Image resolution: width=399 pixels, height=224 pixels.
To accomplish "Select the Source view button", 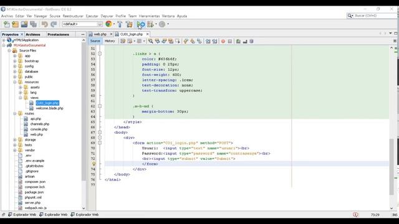I will coord(95,41).
